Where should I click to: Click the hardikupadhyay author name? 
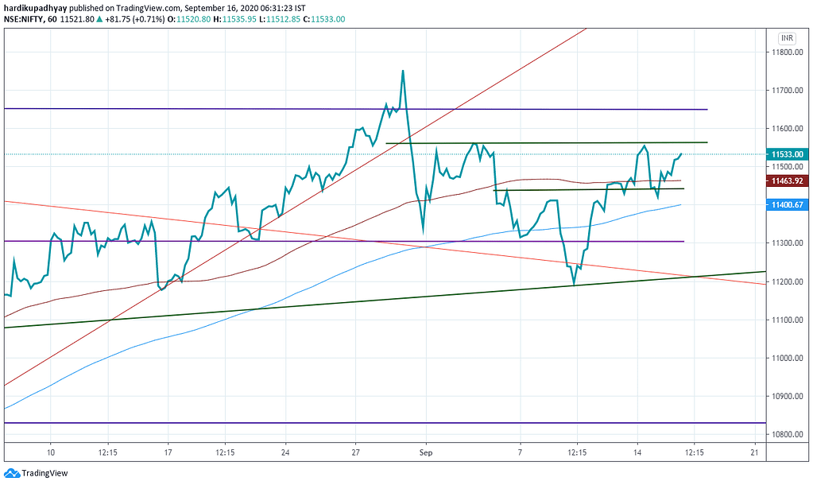35,8
